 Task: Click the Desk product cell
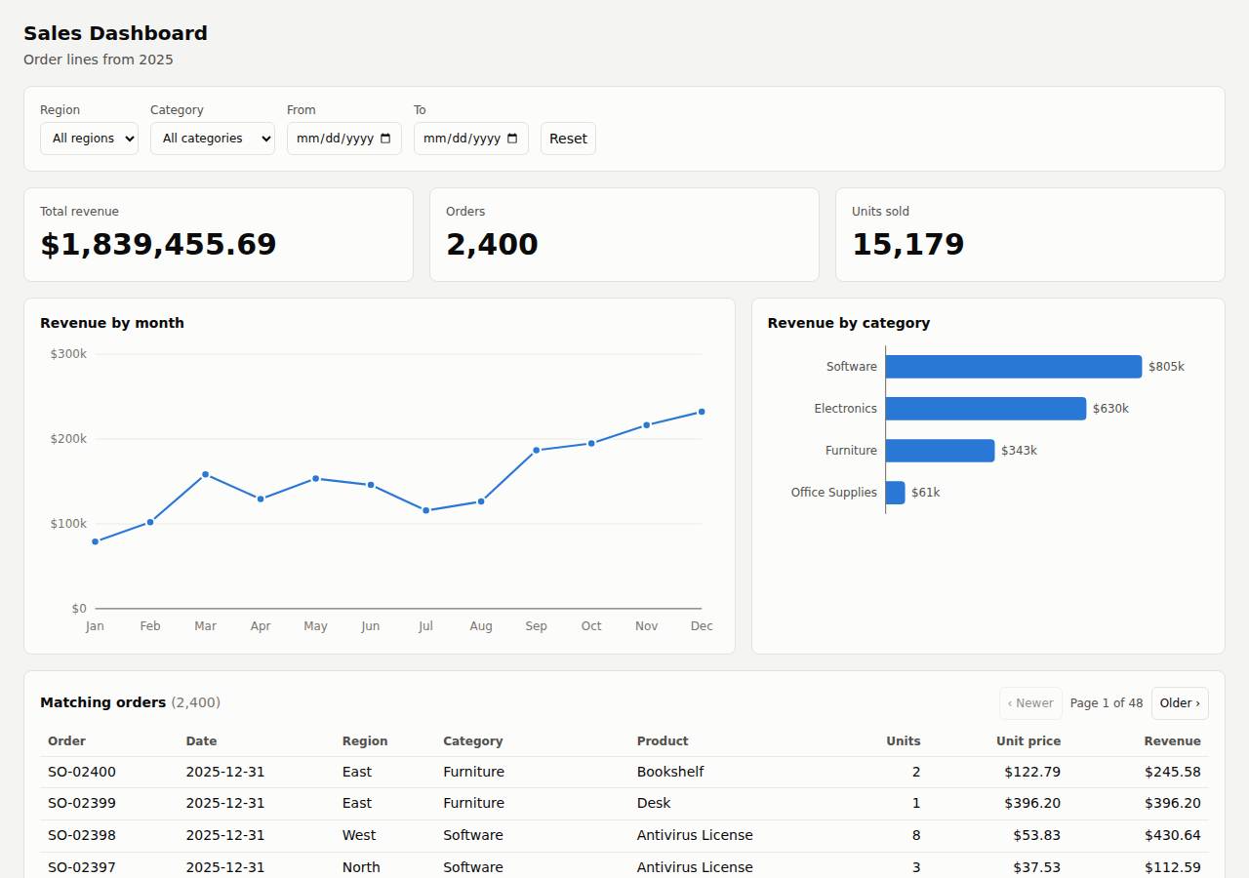[x=654, y=803]
